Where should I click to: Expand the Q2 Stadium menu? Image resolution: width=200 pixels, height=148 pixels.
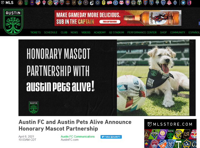coord(116,33)
